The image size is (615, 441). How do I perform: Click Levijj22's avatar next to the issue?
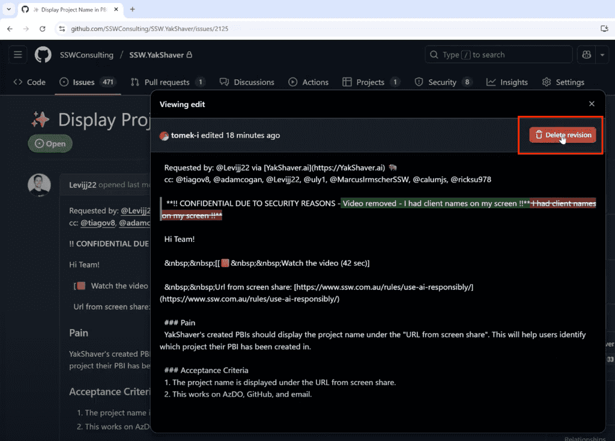point(39,185)
